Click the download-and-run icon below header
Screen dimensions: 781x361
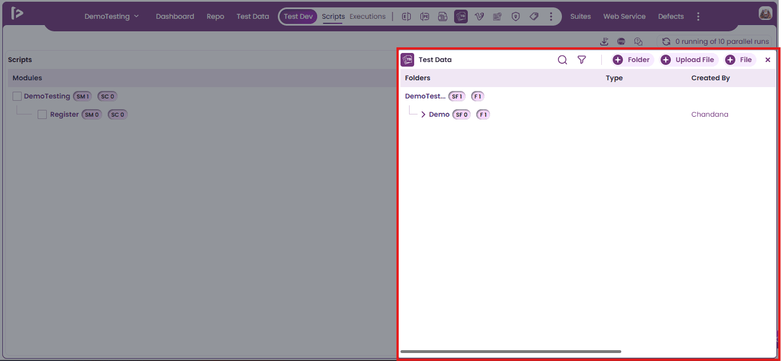click(x=604, y=42)
